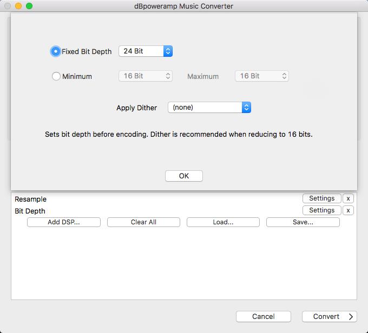Viewport: 368px width, 333px height.
Task: Click the yellow minimize window button
Action: [x=18, y=6]
